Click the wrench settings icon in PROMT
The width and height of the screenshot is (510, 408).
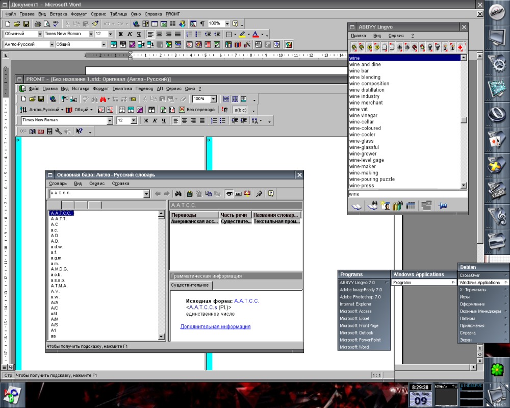click(58, 131)
